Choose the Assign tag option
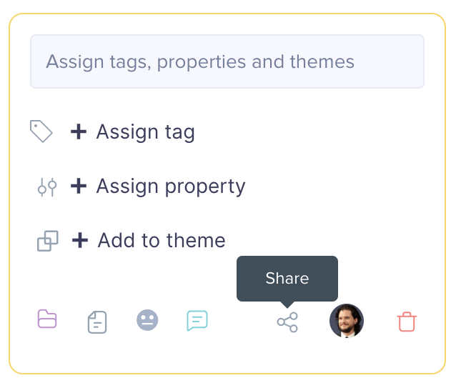This screenshot has width=456, height=383. [145, 131]
